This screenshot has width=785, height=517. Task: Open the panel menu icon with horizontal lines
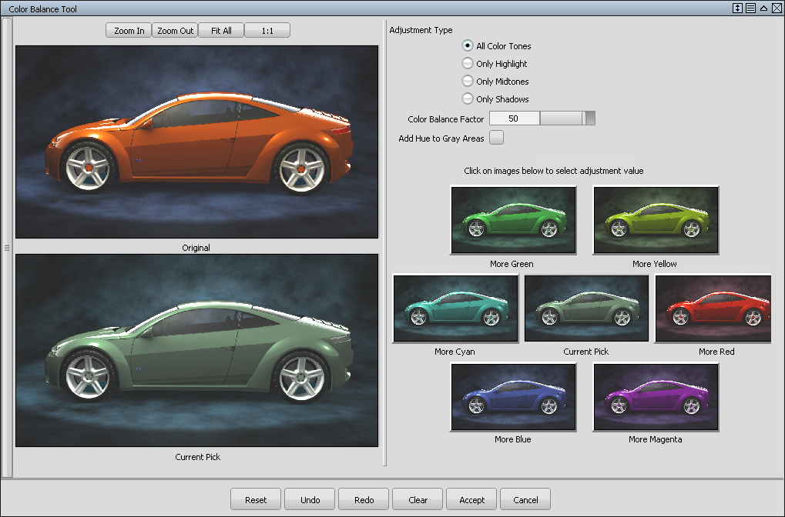click(x=750, y=8)
